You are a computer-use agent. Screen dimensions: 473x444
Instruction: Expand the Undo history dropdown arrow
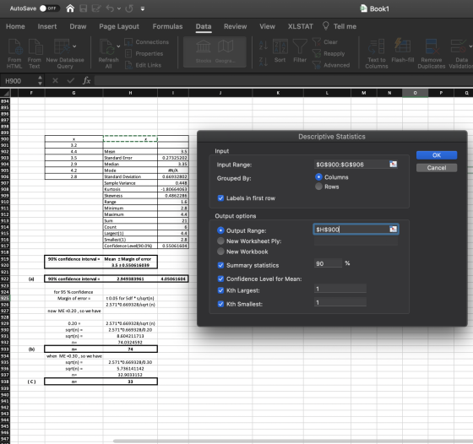pyautogui.click(x=119, y=8)
